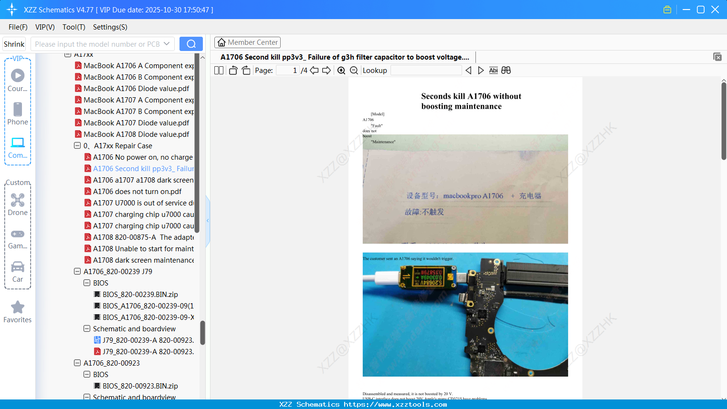Go to the previous PDF page

314,70
